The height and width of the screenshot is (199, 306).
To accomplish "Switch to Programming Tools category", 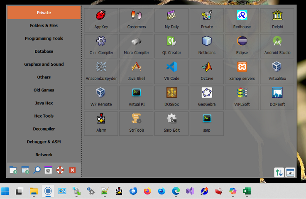I will coord(44,38).
